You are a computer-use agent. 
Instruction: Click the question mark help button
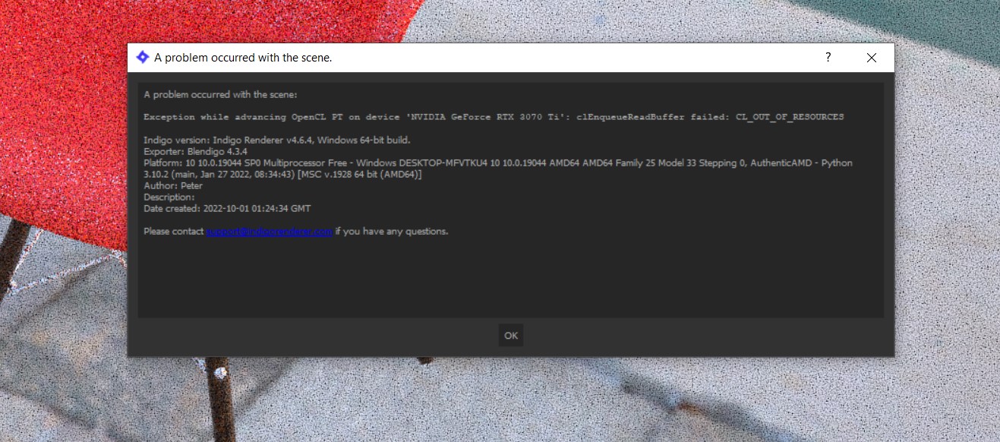point(828,58)
